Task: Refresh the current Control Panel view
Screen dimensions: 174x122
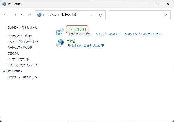Action: pos(101,15)
